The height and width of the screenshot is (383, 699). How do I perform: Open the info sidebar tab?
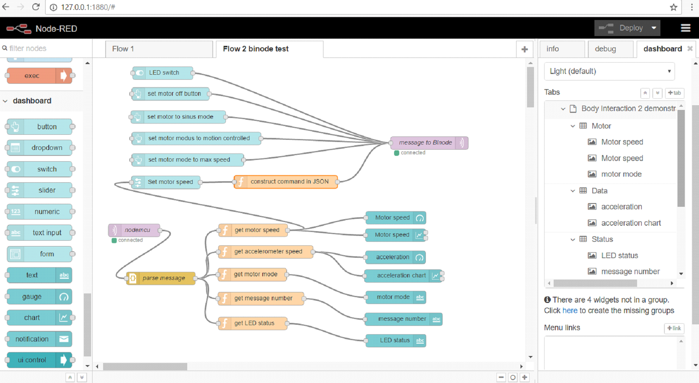[562, 49]
